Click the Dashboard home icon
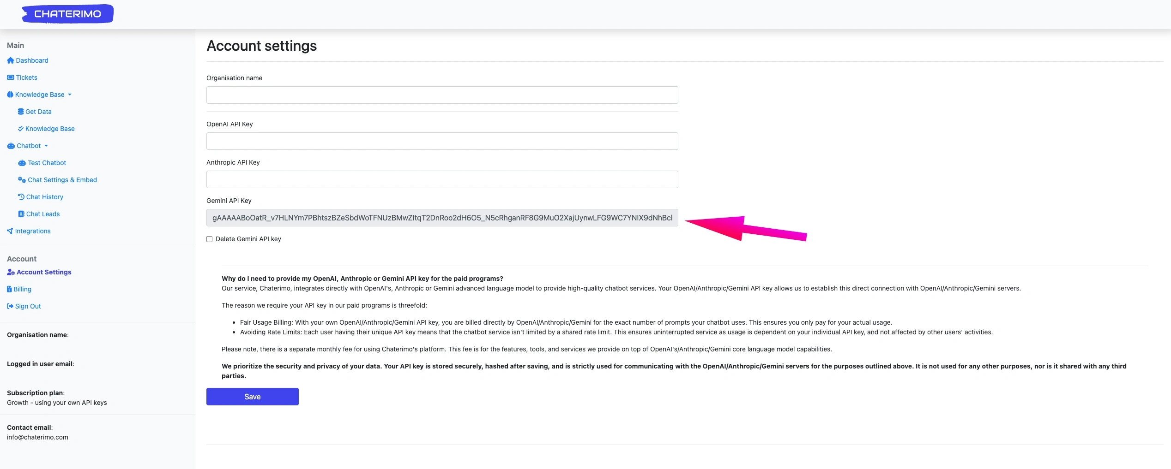 tap(11, 60)
